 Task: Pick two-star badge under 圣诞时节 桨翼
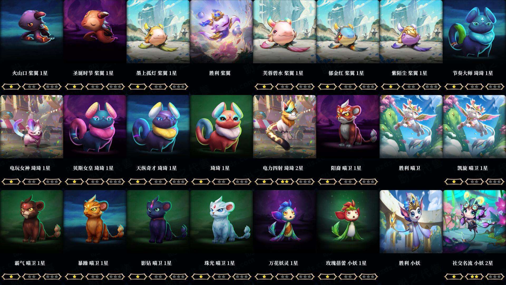[95, 87]
